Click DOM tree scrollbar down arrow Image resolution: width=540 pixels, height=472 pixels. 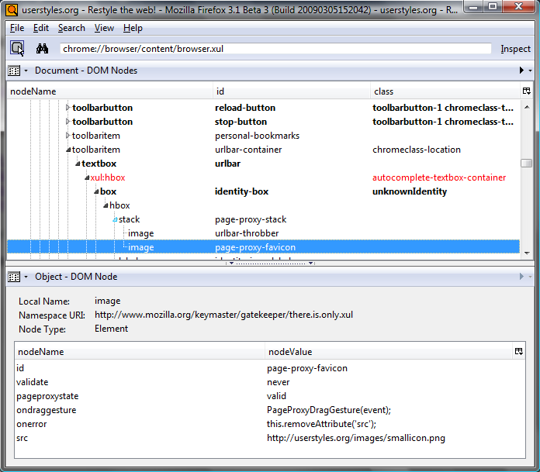point(527,253)
